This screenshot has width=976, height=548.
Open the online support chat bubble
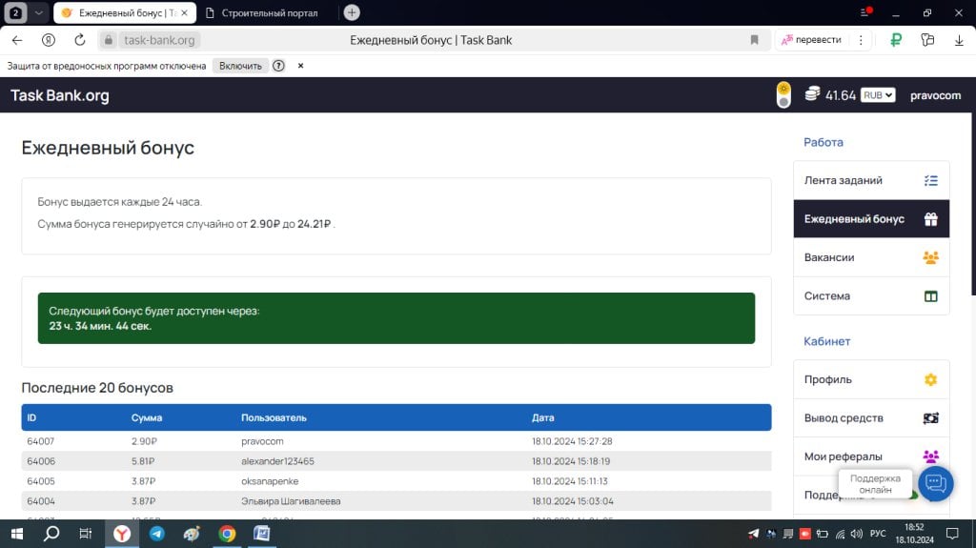[936, 483]
